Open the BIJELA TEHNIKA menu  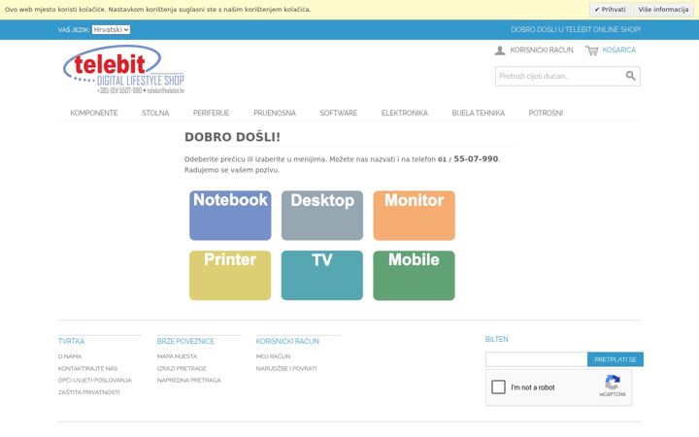pos(479,113)
